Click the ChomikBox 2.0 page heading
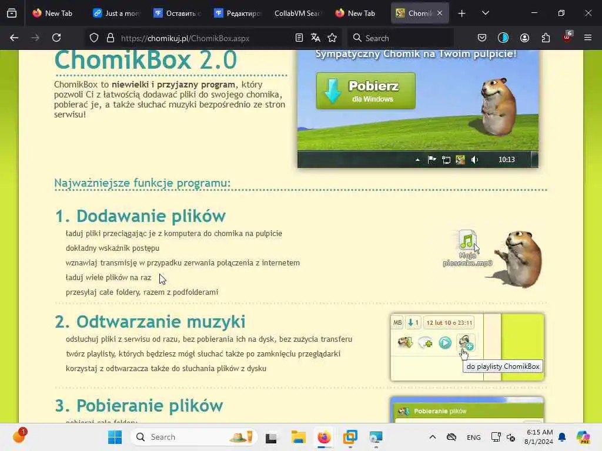602x451 pixels. (x=146, y=60)
